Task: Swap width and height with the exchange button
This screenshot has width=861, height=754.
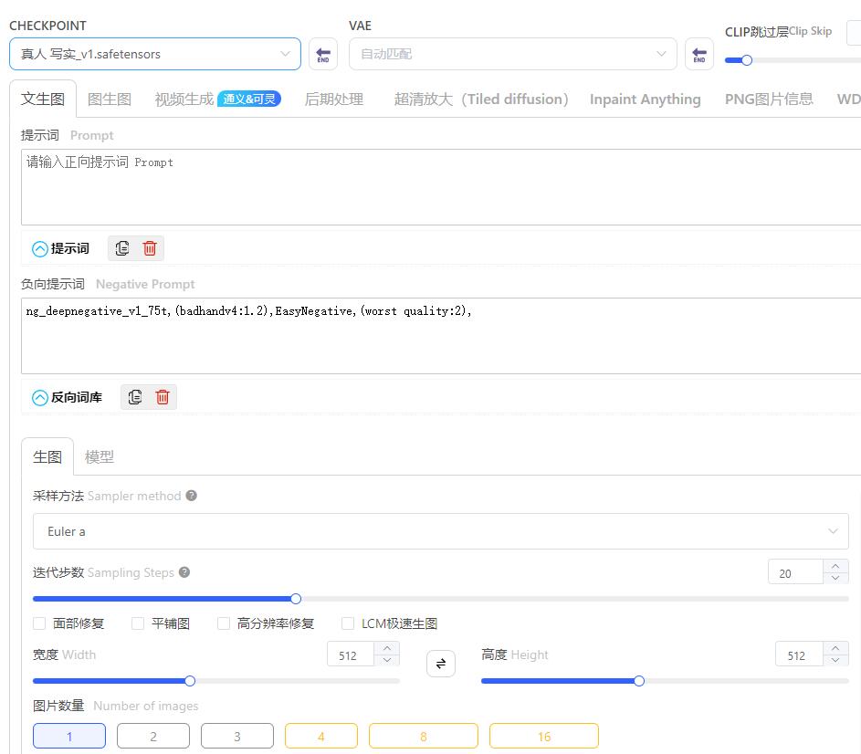Action: pos(440,664)
